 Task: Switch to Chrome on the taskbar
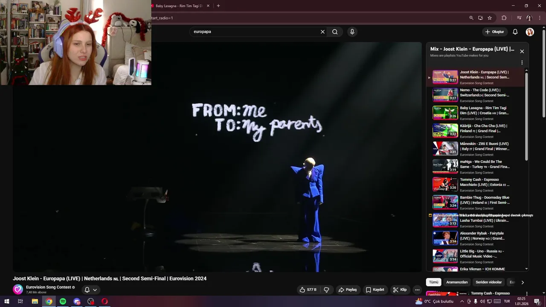(x=49, y=301)
